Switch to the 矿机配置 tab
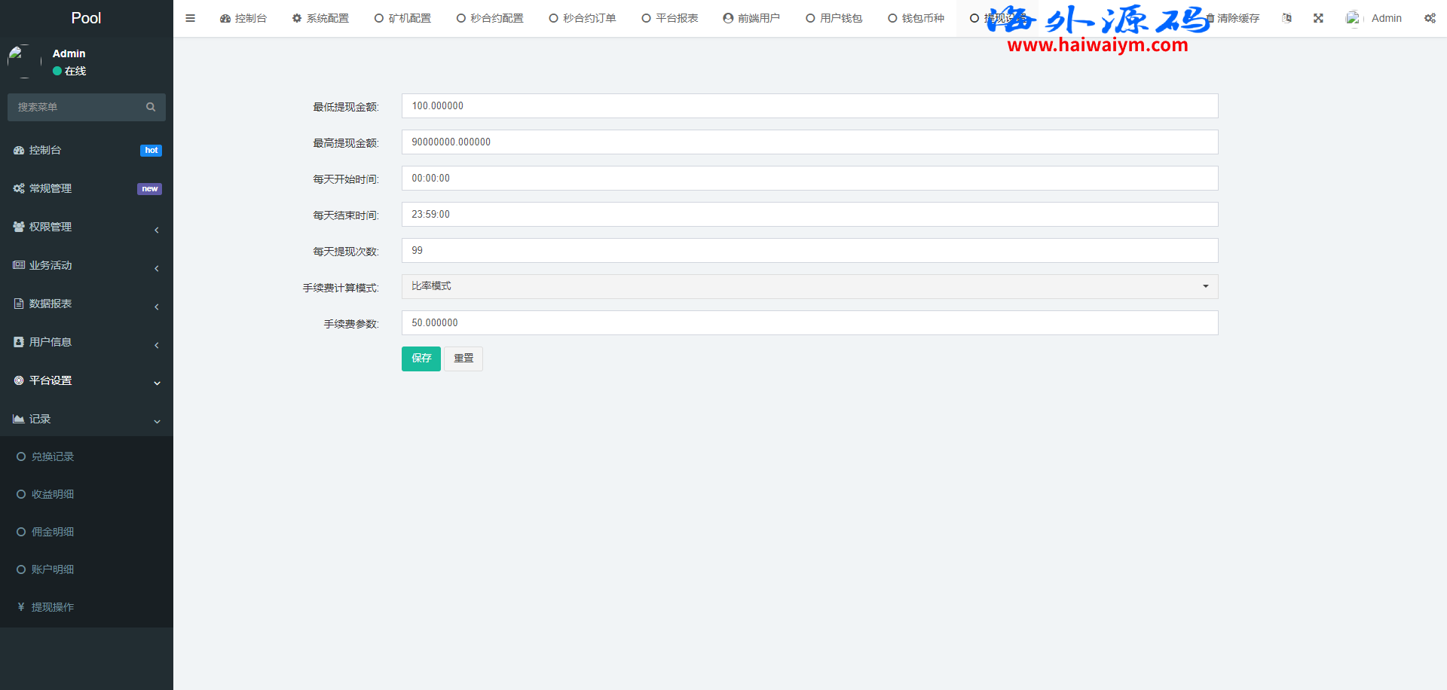 402,18
